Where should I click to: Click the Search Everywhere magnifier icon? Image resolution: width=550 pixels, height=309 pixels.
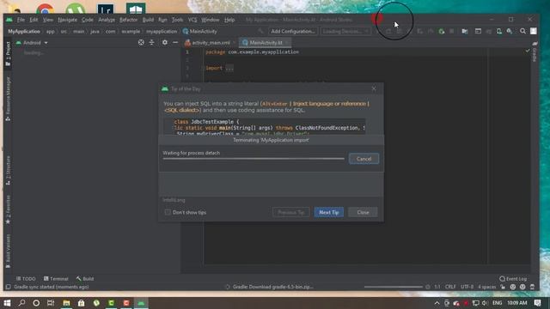523,31
